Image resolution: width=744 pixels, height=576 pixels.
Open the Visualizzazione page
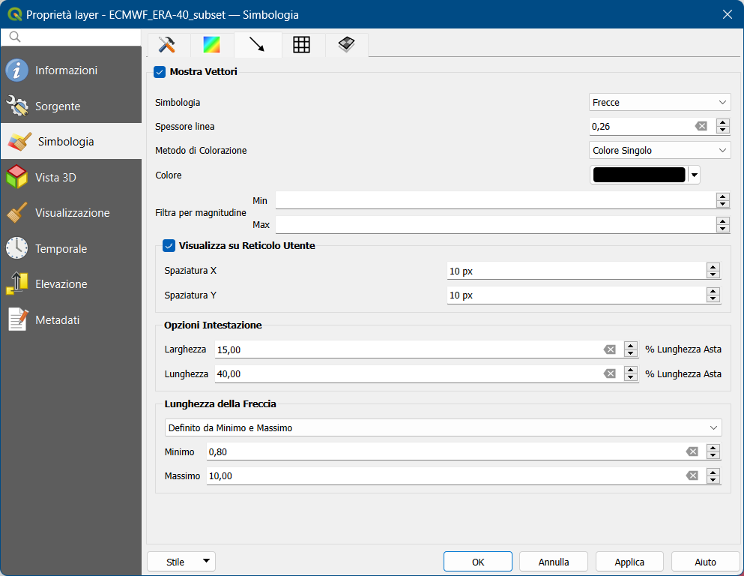(71, 213)
